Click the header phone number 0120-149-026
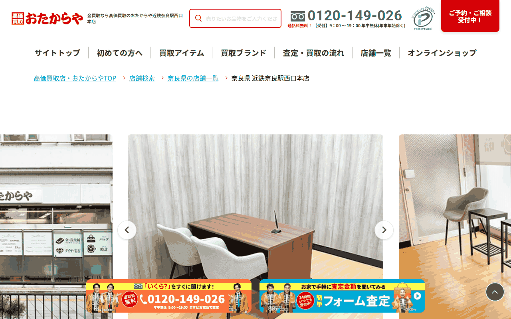The height and width of the screenshot is (319, 511). point(355,16)
